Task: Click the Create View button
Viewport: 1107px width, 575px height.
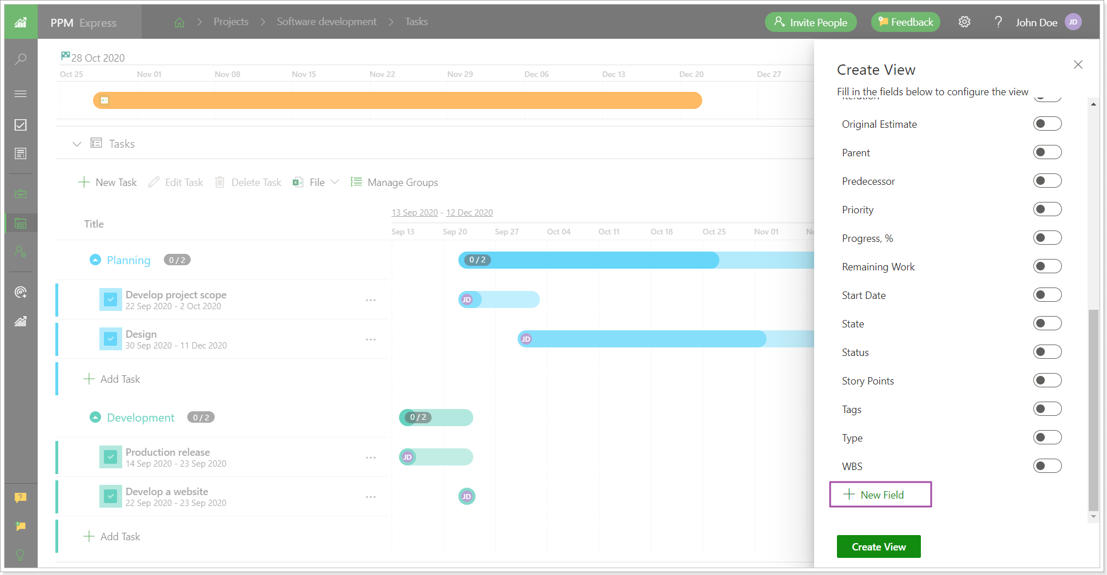Action: [878, 546]
